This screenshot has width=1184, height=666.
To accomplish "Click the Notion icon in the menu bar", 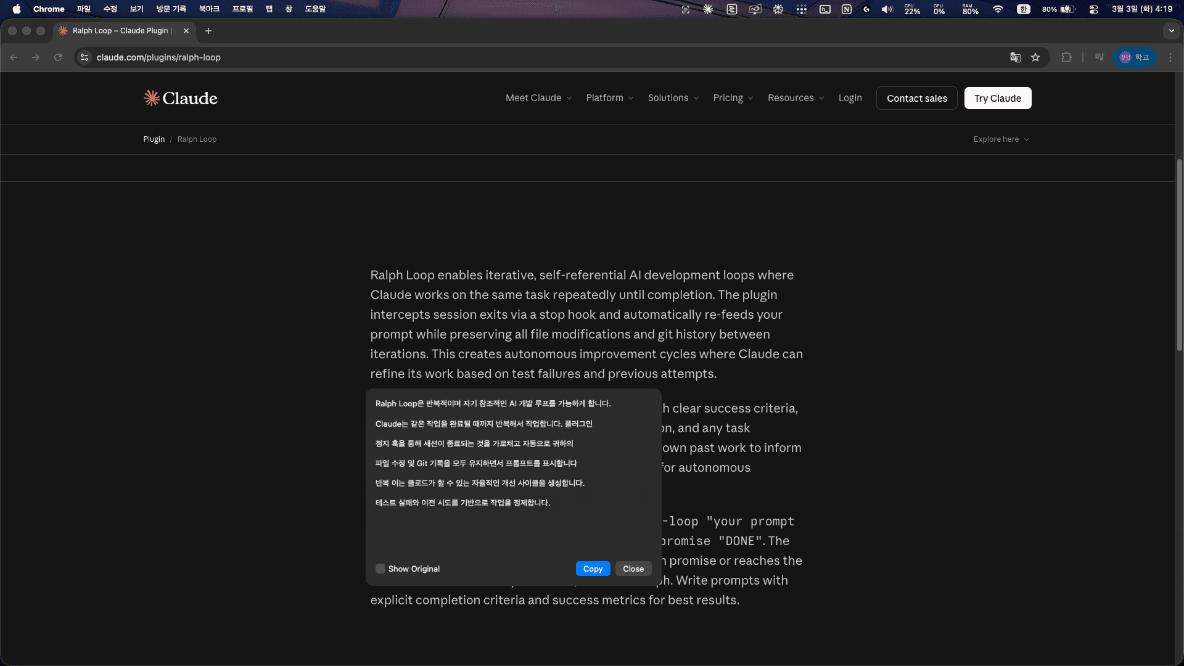I will (846, 9).
